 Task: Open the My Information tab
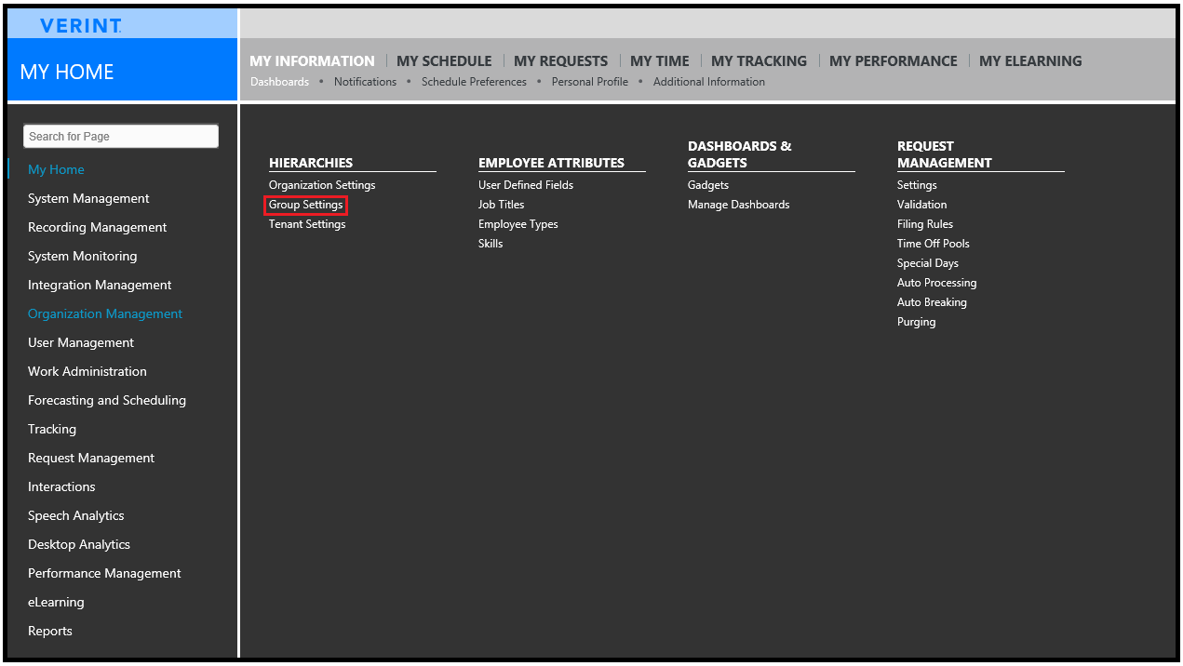click(312, 61)
